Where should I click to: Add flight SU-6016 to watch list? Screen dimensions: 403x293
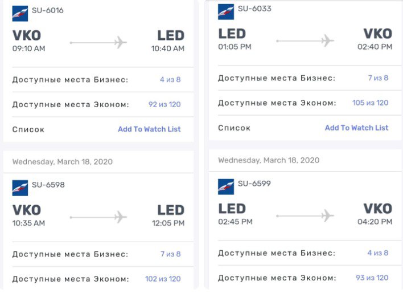point(149,129)
